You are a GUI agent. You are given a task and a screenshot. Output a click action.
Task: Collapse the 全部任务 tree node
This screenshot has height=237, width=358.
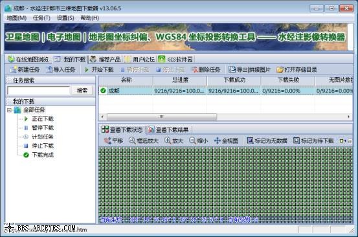(x=9, y=110)
